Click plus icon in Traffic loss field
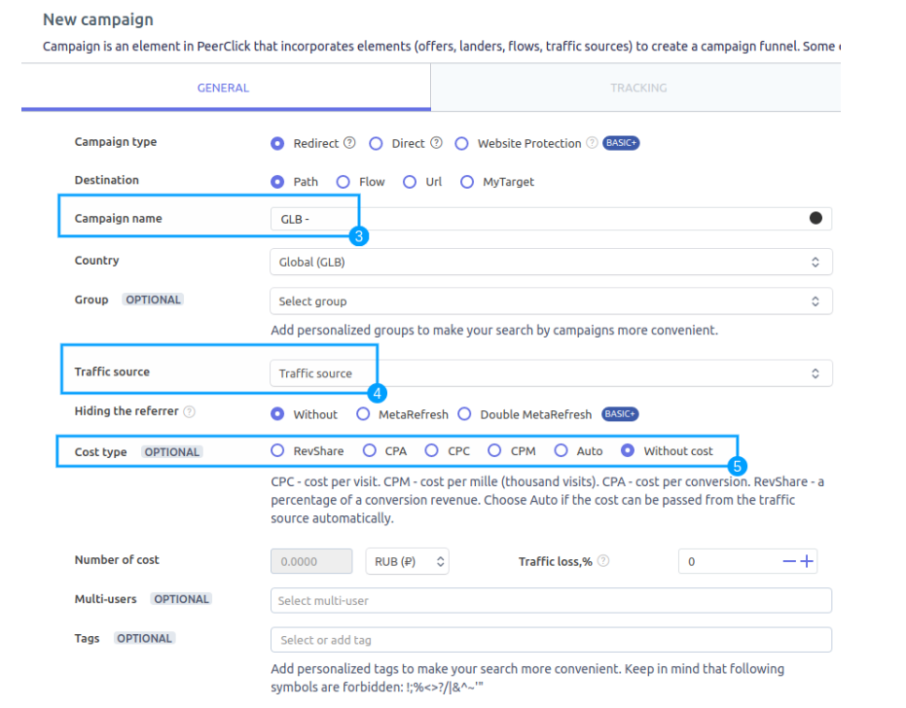 point(807,561)
